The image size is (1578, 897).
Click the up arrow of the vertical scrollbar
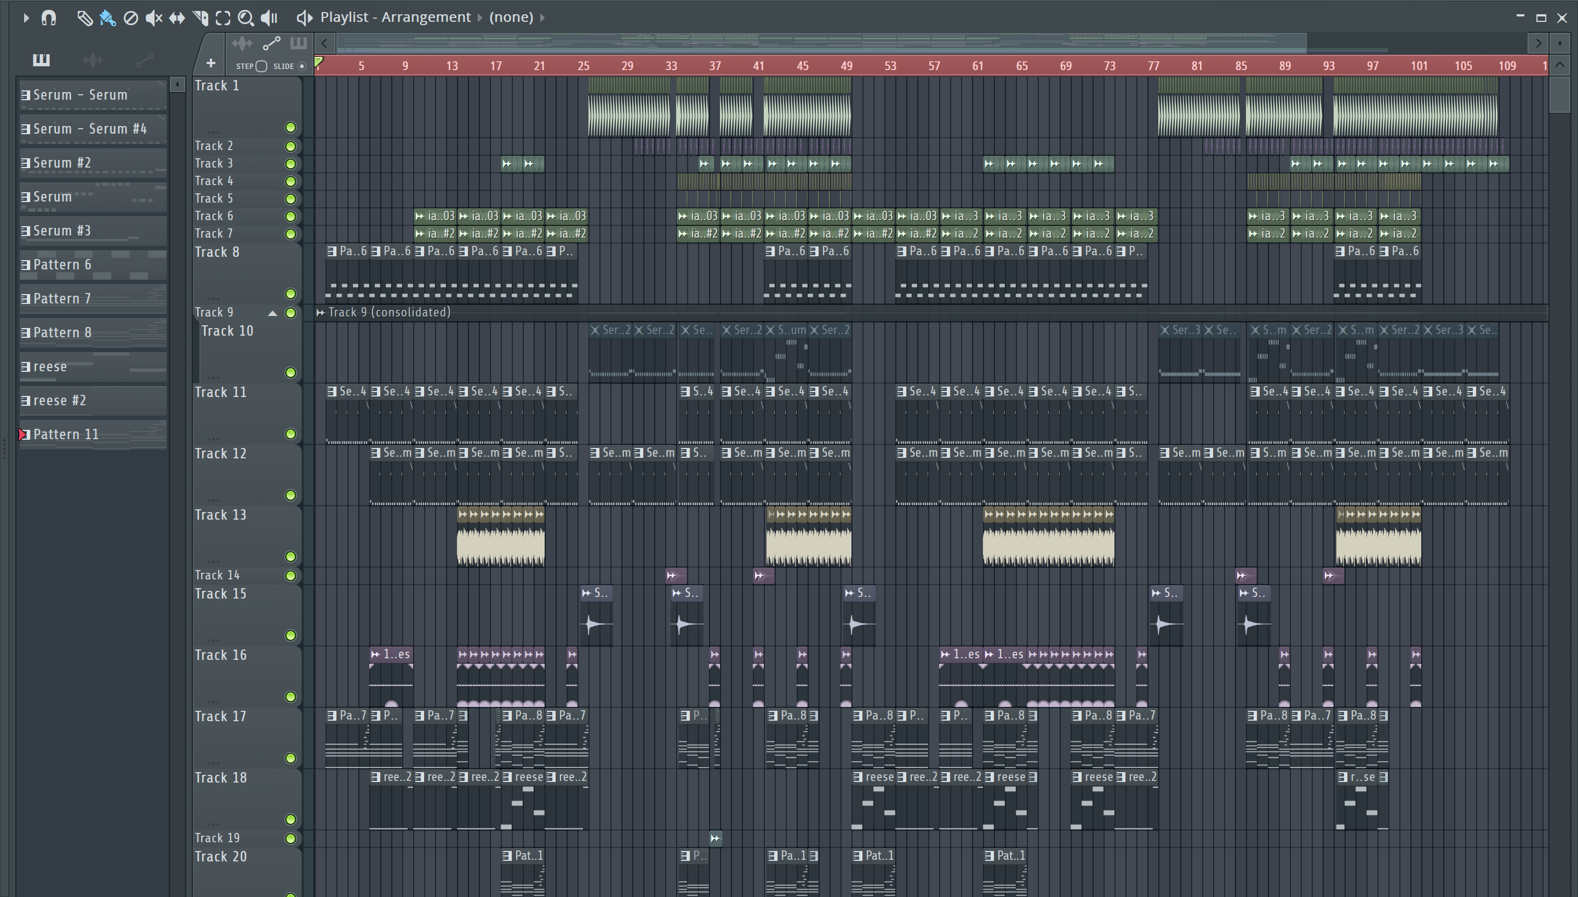[x=1559, y=65]
